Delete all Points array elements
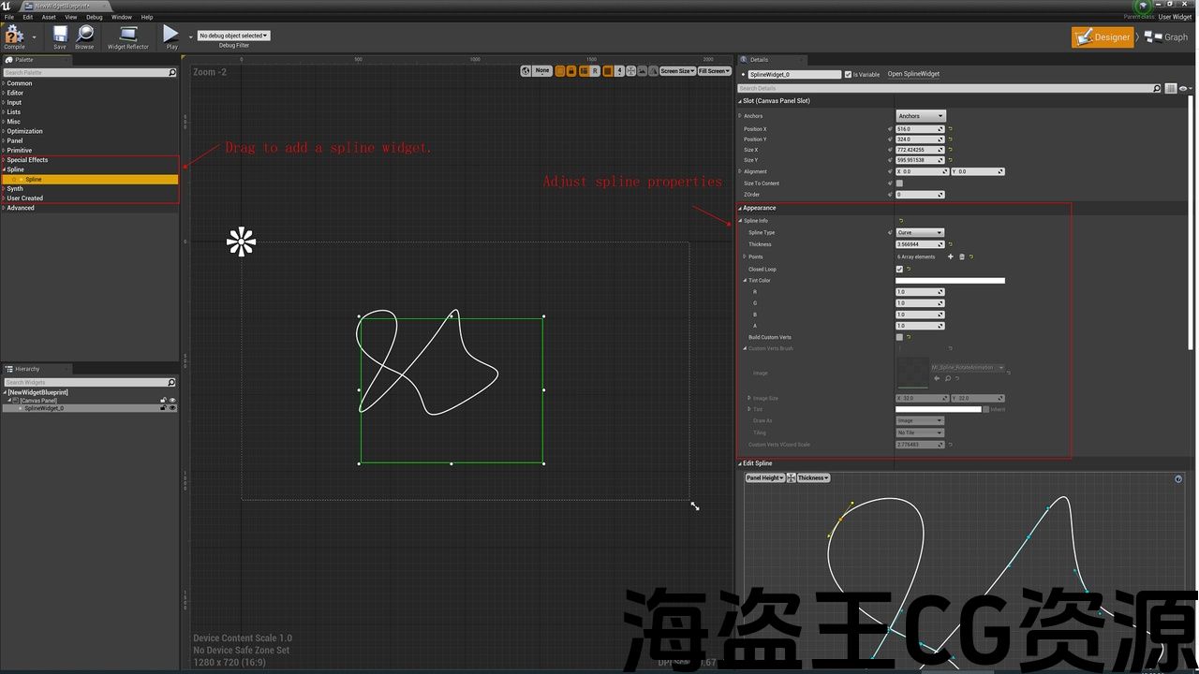 (x=961, y=256)
